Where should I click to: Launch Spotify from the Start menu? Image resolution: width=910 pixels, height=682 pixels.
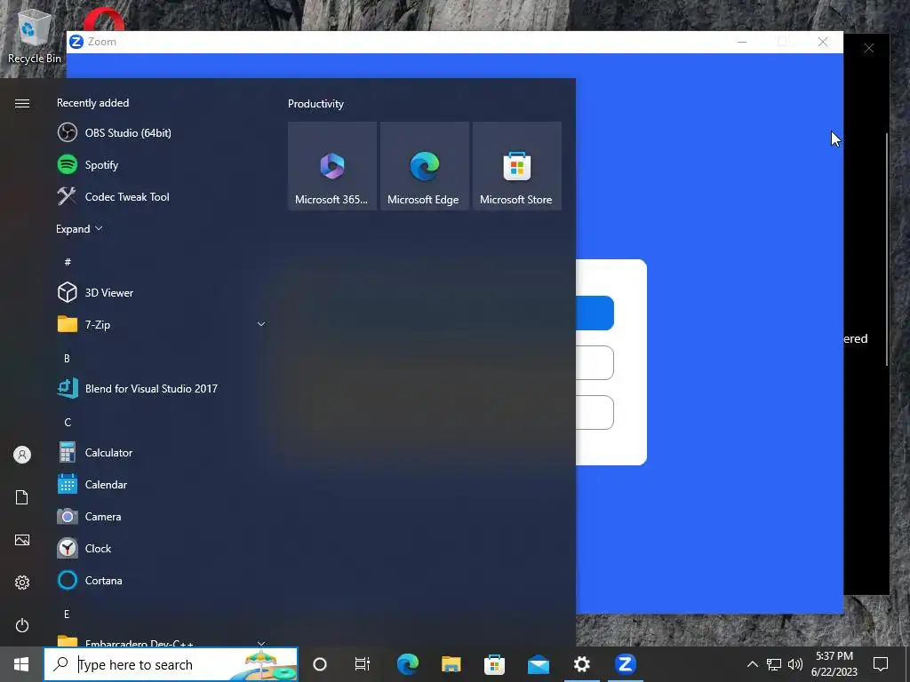click(x=162, y=164)
